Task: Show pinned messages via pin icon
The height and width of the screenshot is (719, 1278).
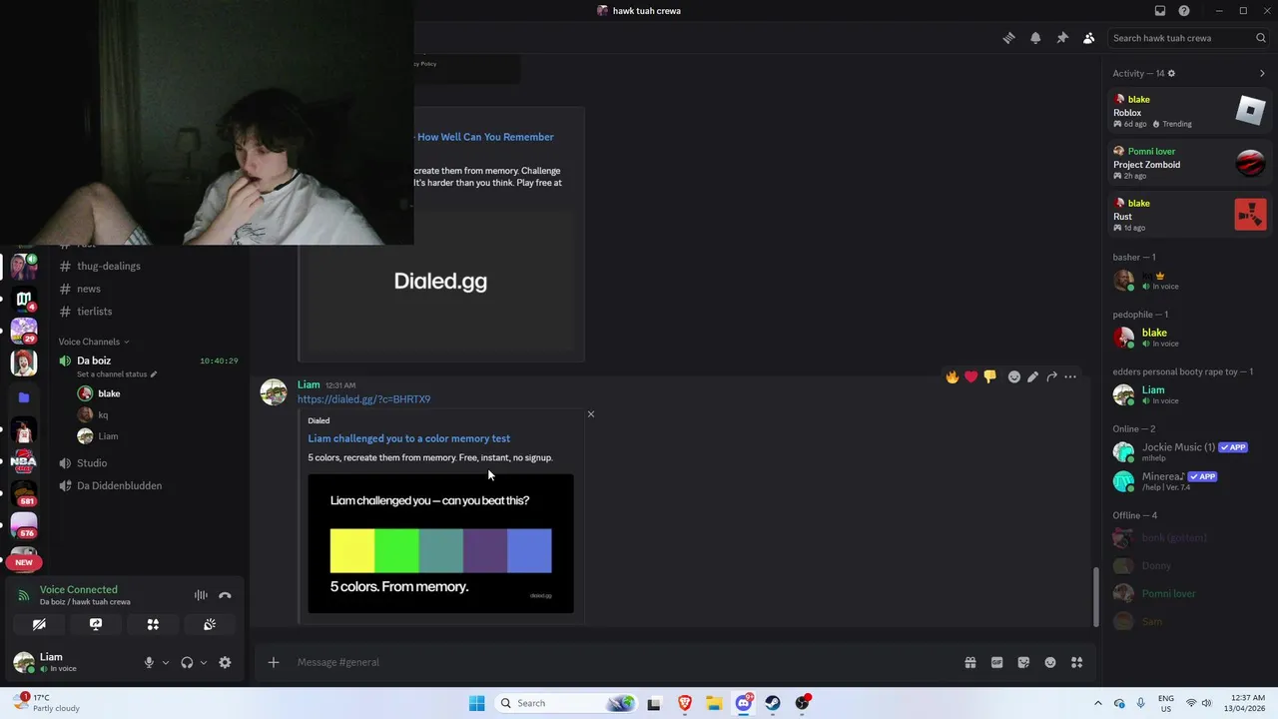Action: (1062, 38)
